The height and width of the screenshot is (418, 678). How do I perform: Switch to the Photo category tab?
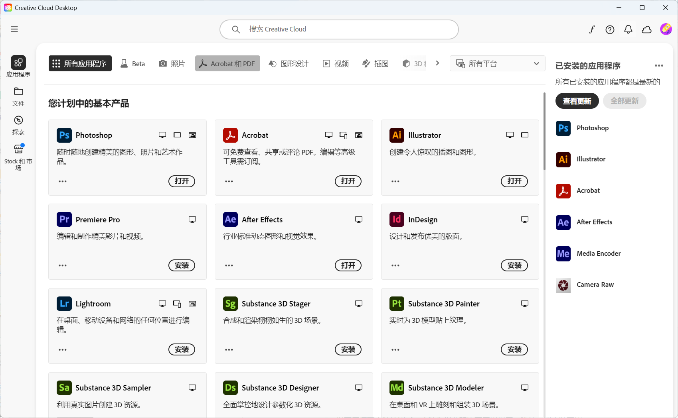[x=172, y=63]
